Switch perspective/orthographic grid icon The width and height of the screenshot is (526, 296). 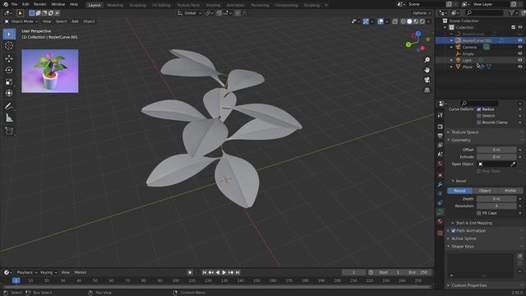427,90
